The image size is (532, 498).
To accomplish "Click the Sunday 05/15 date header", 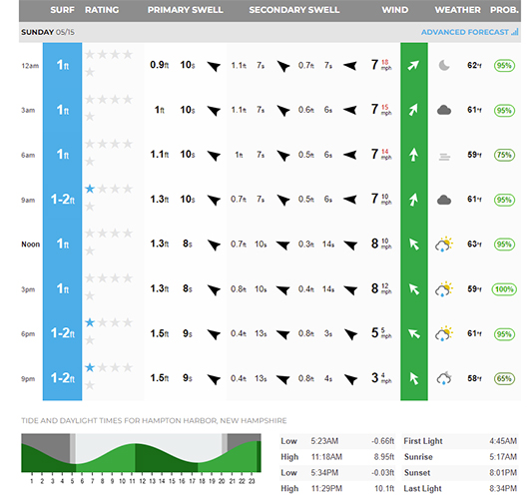I will (x=48, y=32).
